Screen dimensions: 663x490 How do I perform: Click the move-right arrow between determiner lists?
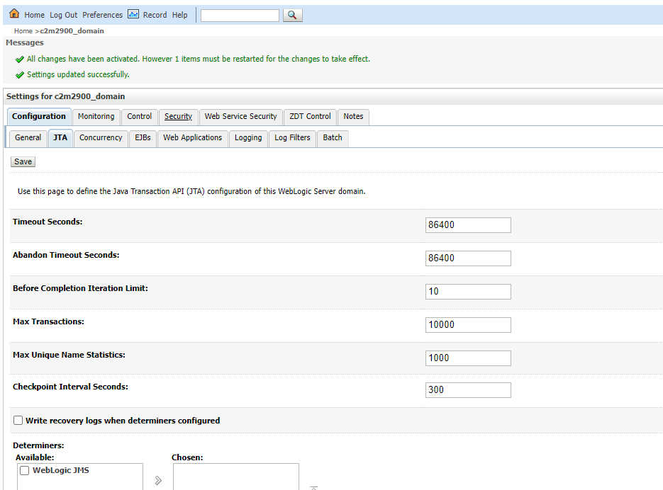click(x=158, y=480)
